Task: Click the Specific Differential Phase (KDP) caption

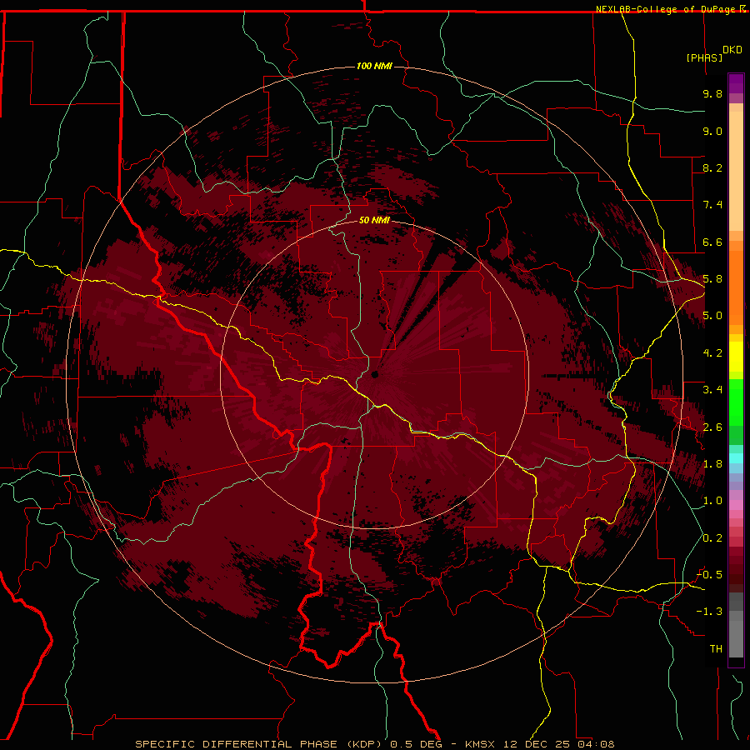Action: click(259, 744)
